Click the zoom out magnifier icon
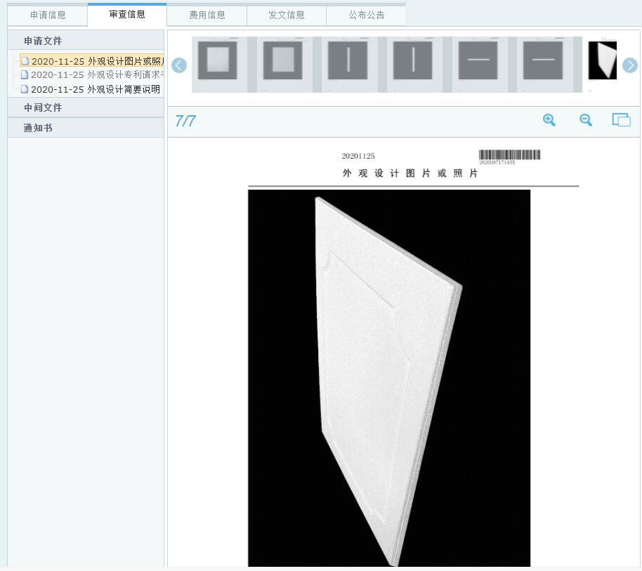 (x=586, y=120)
